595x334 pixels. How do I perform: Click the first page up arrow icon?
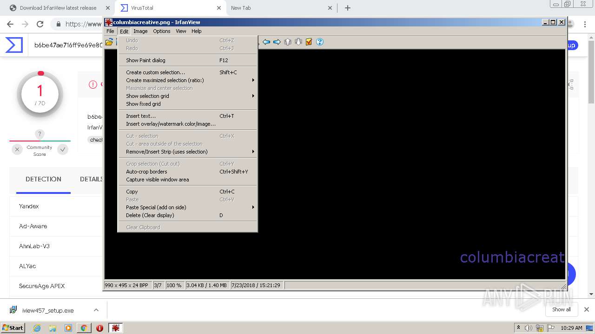[x=288, y=42]
